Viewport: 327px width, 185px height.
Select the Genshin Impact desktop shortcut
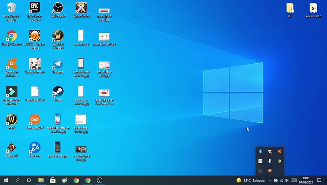pos(35,66)
